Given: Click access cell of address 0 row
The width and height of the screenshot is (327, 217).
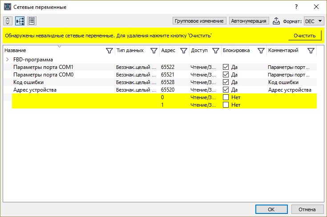Looking at the screenshot, I should [203, 97].
